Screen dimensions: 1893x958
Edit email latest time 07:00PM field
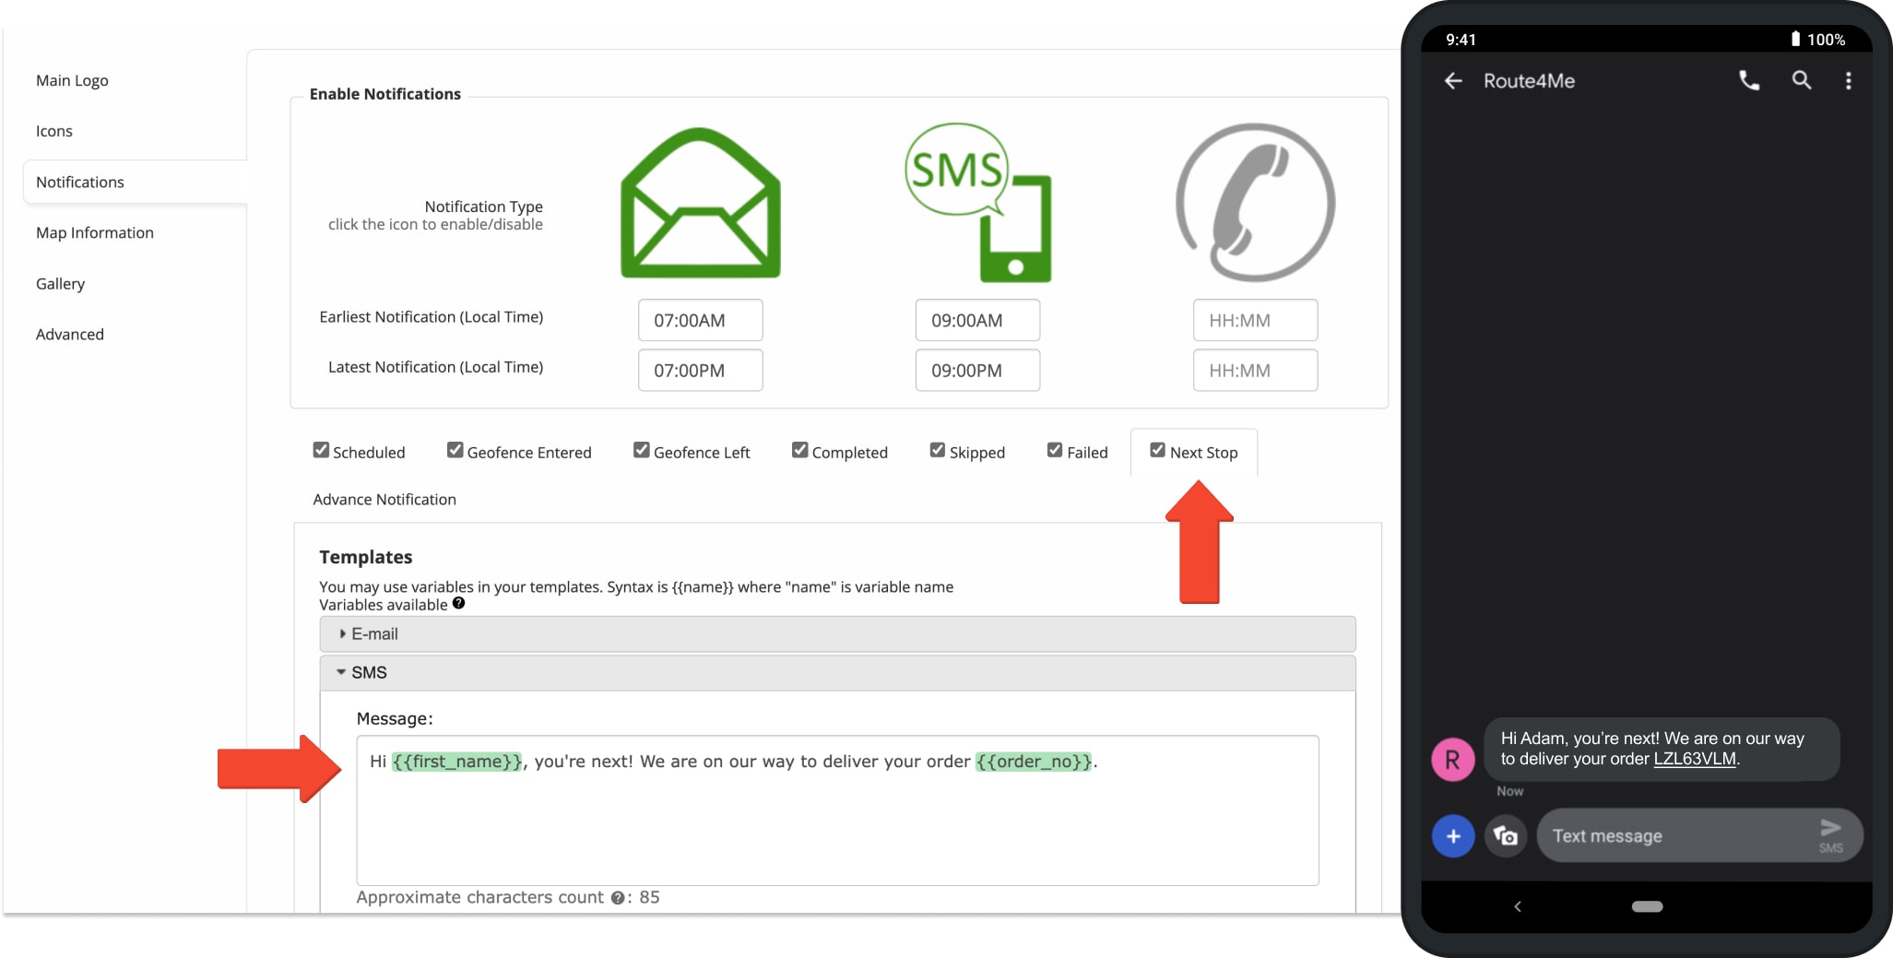tap(701, 370)
